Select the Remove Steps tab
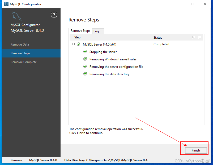This screenshot has height=165, width=213. coord(80,31)
